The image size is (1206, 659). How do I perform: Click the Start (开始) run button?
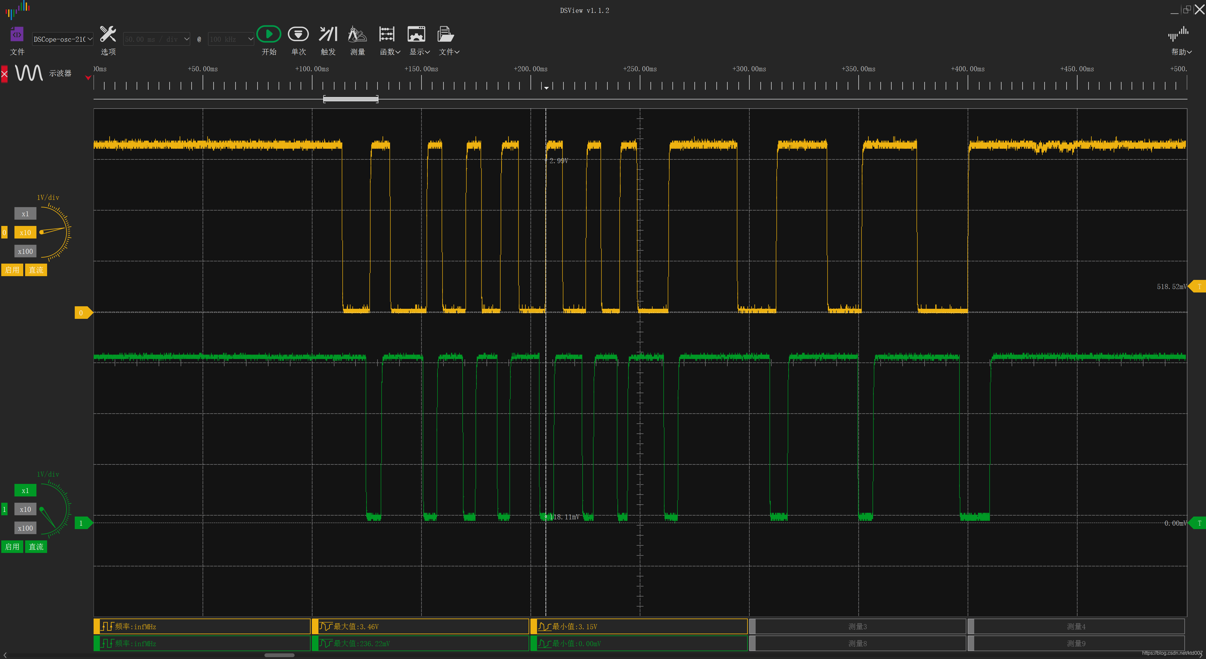pyautogui.click(x=269, y=34)
